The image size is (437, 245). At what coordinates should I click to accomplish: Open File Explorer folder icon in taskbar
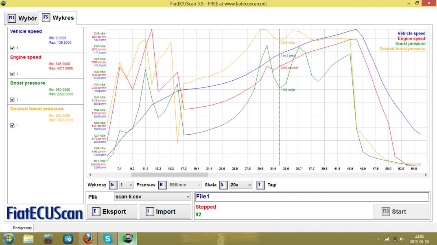pyautogui.click(x=28, y=239)
